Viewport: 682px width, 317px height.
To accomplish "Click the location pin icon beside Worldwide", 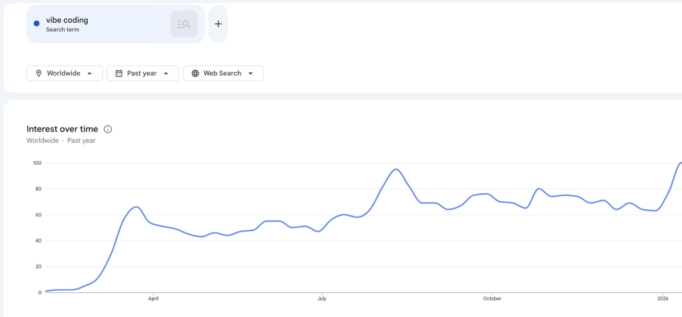I will [39, 73].
